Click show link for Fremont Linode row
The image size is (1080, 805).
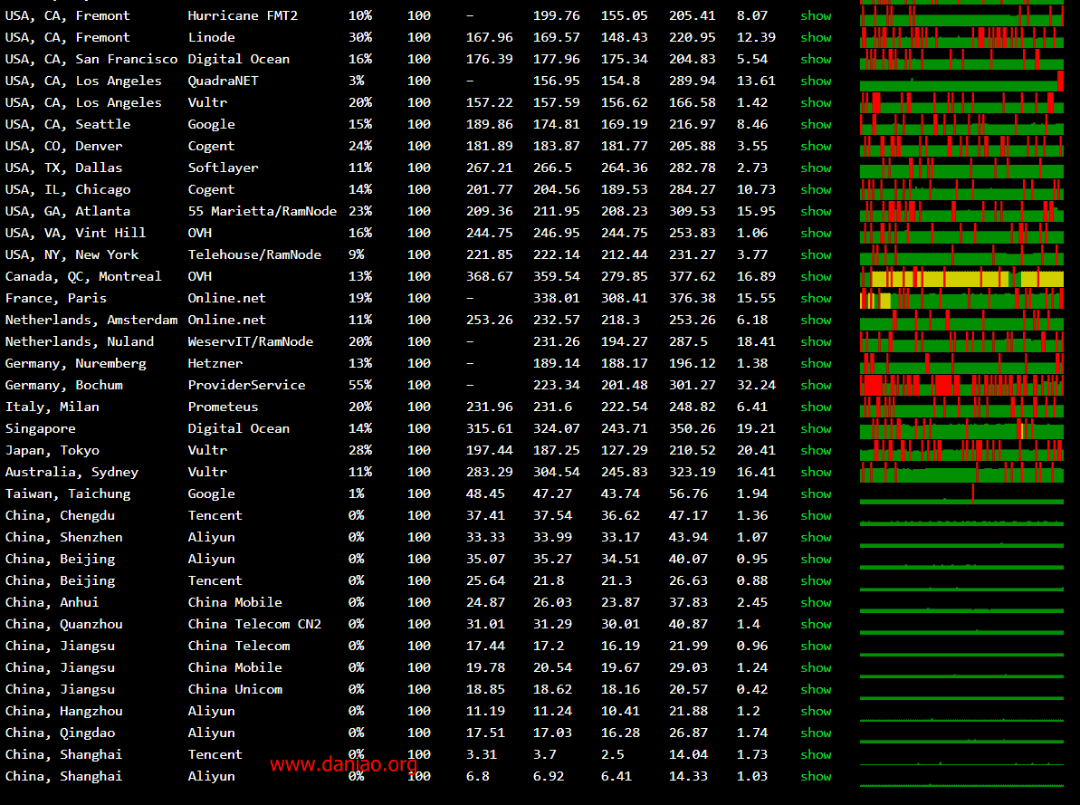(x=816, y=37)
